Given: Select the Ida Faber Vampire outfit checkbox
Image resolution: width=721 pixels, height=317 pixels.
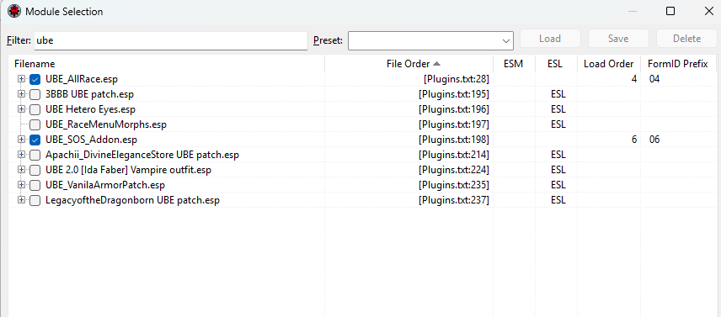Looking at the screenshot, I should pyautogui.click(x=35, y=170).
